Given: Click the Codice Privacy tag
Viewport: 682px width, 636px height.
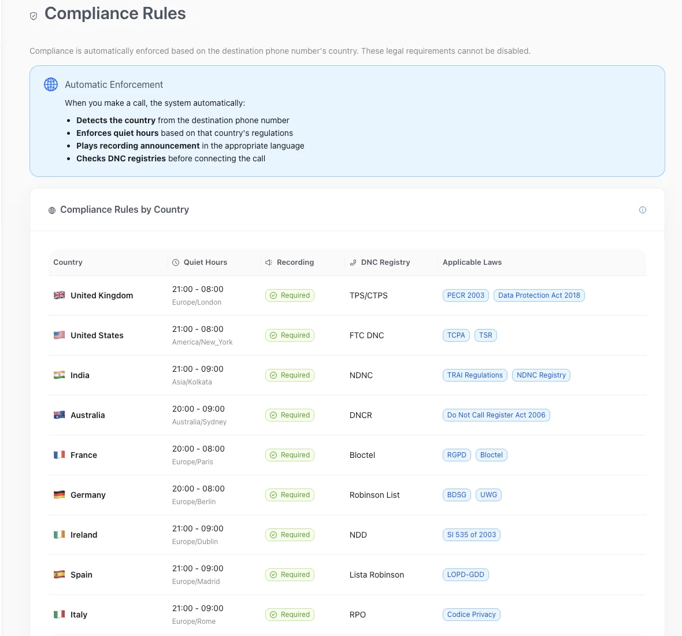Looking at the screenshot, I should (x=472, y=615).
